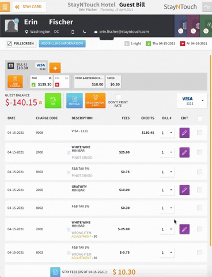Tick the Don't Print Rate checkbox
Screen dimensions: 212x277
point(118,96)
